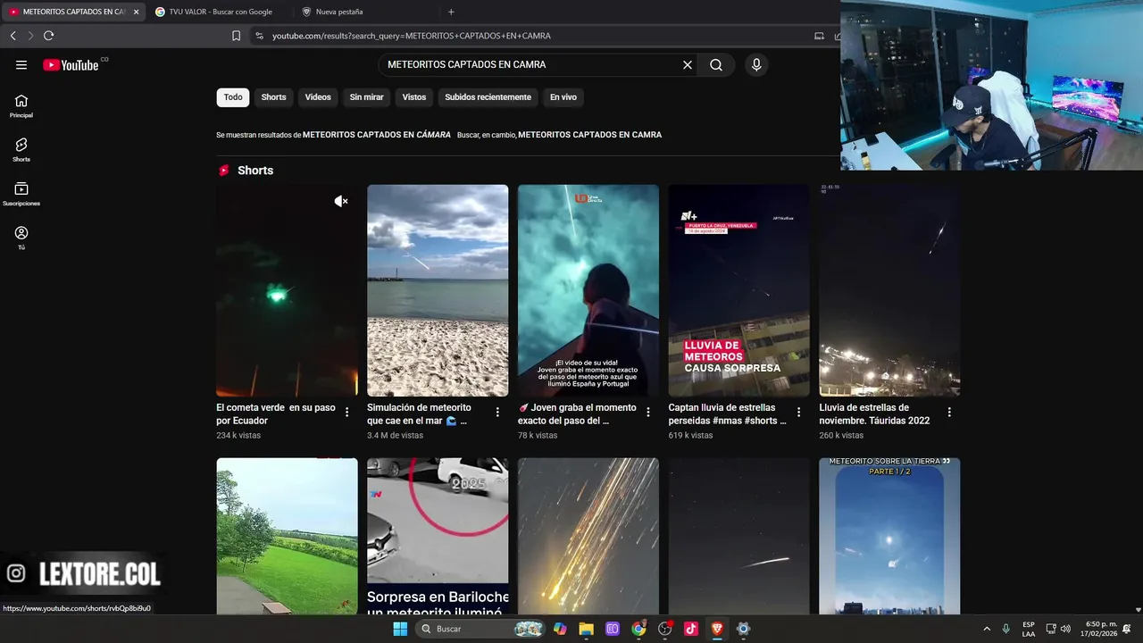Reload the page with the refresh icon

[48, 36]
